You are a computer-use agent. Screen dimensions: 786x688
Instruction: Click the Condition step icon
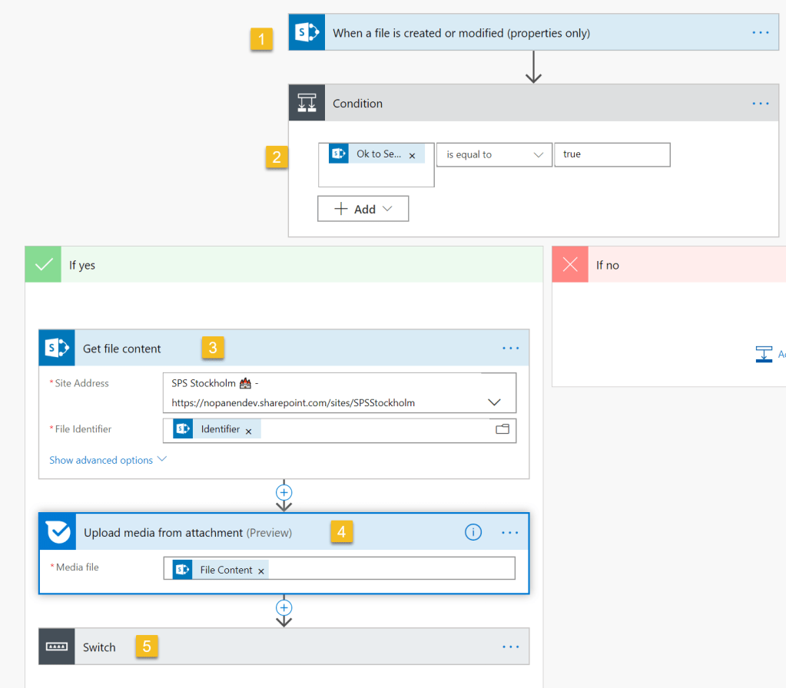(x=307, y=104)
